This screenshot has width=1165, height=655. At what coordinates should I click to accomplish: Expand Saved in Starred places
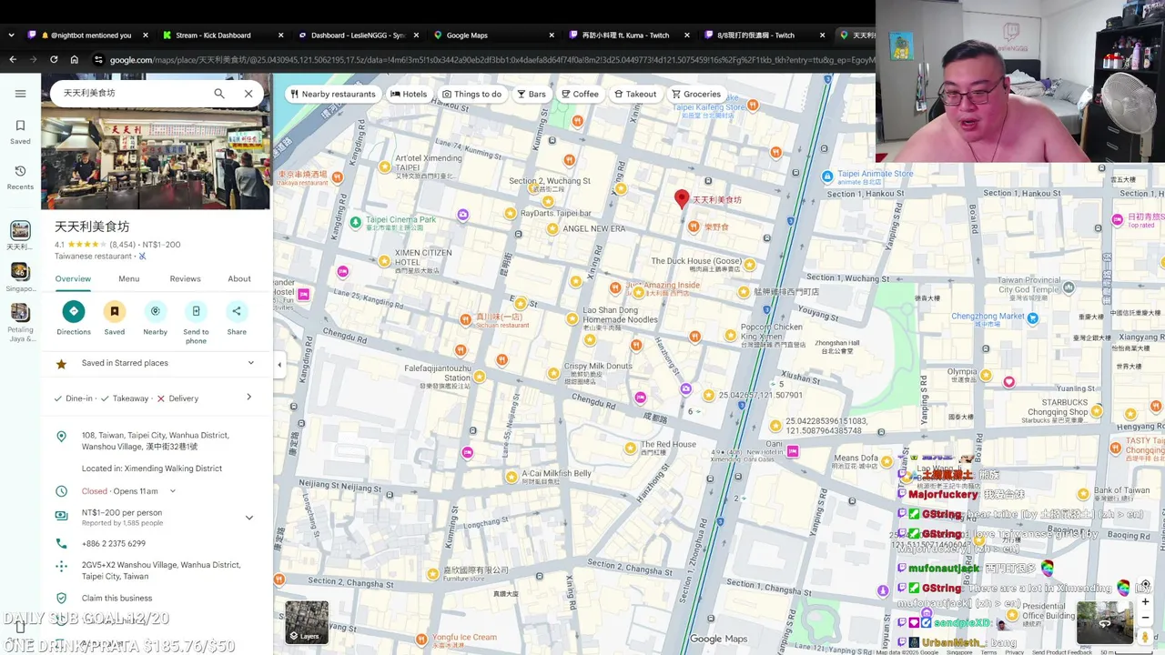point(251,363)
